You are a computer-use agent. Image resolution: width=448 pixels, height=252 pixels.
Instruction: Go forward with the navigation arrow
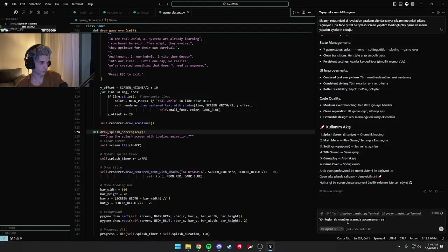[x=167, y=4]
